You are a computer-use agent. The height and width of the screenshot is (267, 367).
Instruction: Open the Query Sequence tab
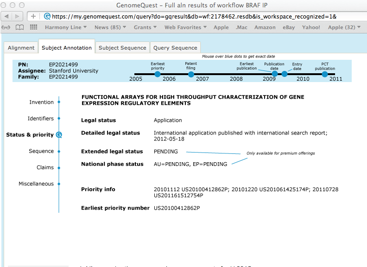click(175, 48)
